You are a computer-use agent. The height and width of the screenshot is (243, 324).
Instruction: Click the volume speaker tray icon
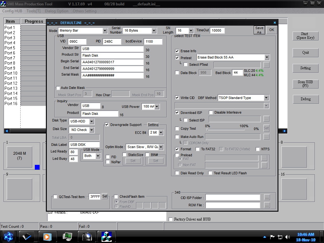(x=288, y=237)
